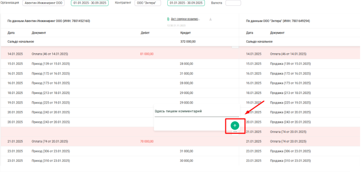This screenshot has height=172, width=361.
Task: Select row 'Продажа (213 от 18.01.2025)'
Action: pos(290,93)
